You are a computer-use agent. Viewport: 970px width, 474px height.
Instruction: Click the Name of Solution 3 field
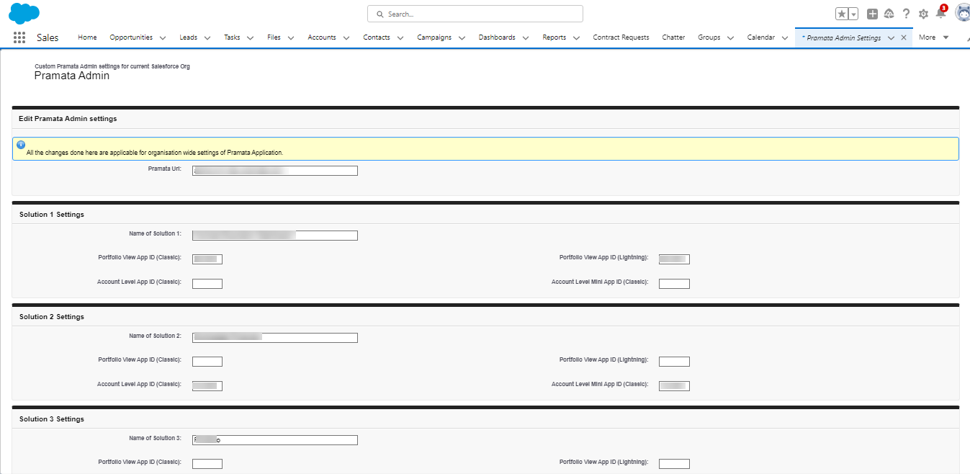coord(275,440)
